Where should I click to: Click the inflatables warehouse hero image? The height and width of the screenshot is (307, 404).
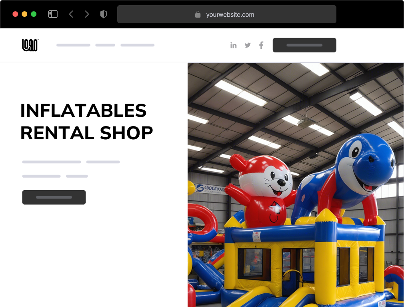click(296, 185)
